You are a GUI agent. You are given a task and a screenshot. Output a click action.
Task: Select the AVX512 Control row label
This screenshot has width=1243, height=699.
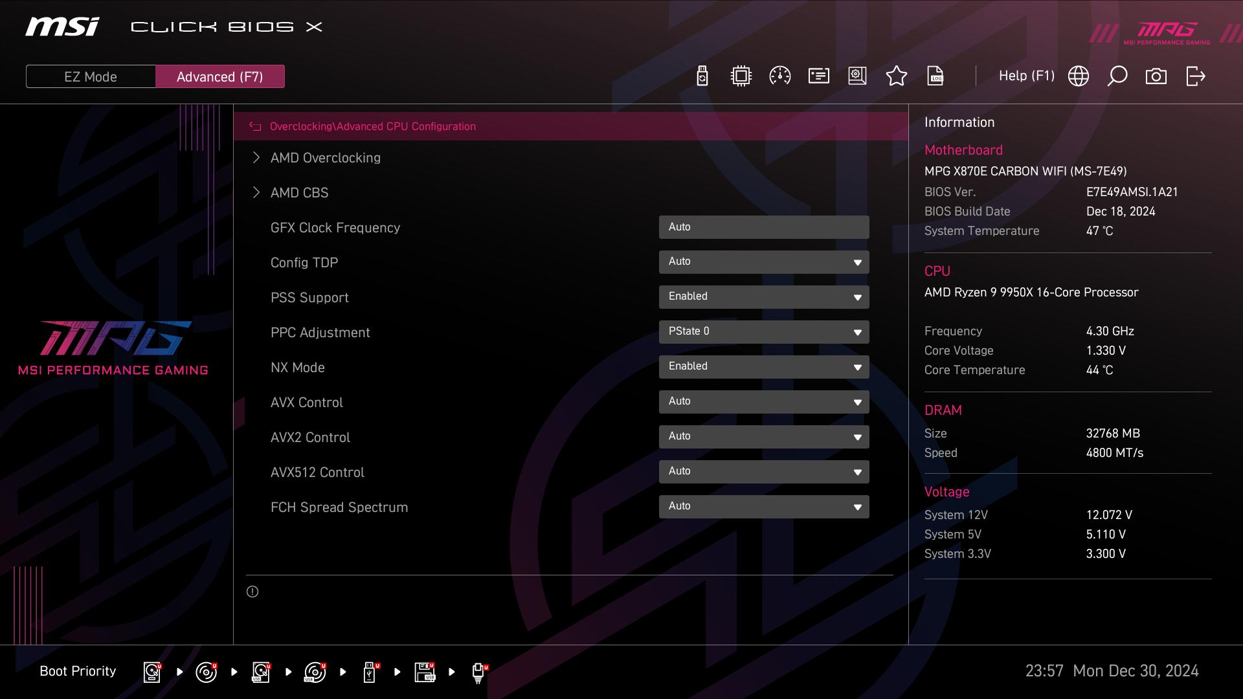317,472
